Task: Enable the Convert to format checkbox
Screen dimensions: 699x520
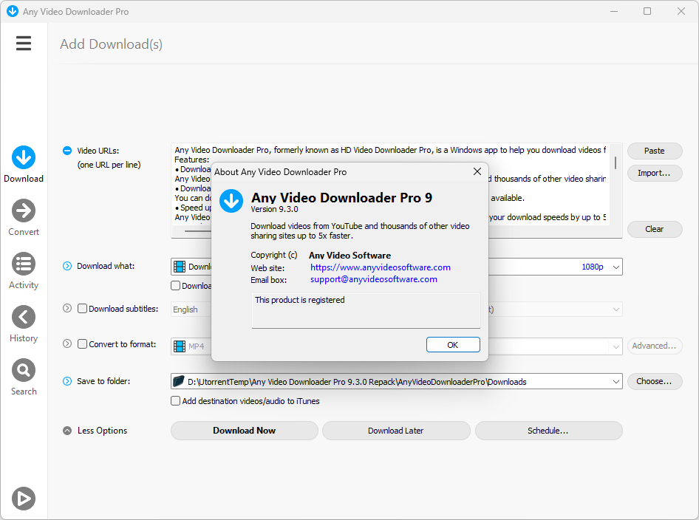Action: click(x=82, y=344)
